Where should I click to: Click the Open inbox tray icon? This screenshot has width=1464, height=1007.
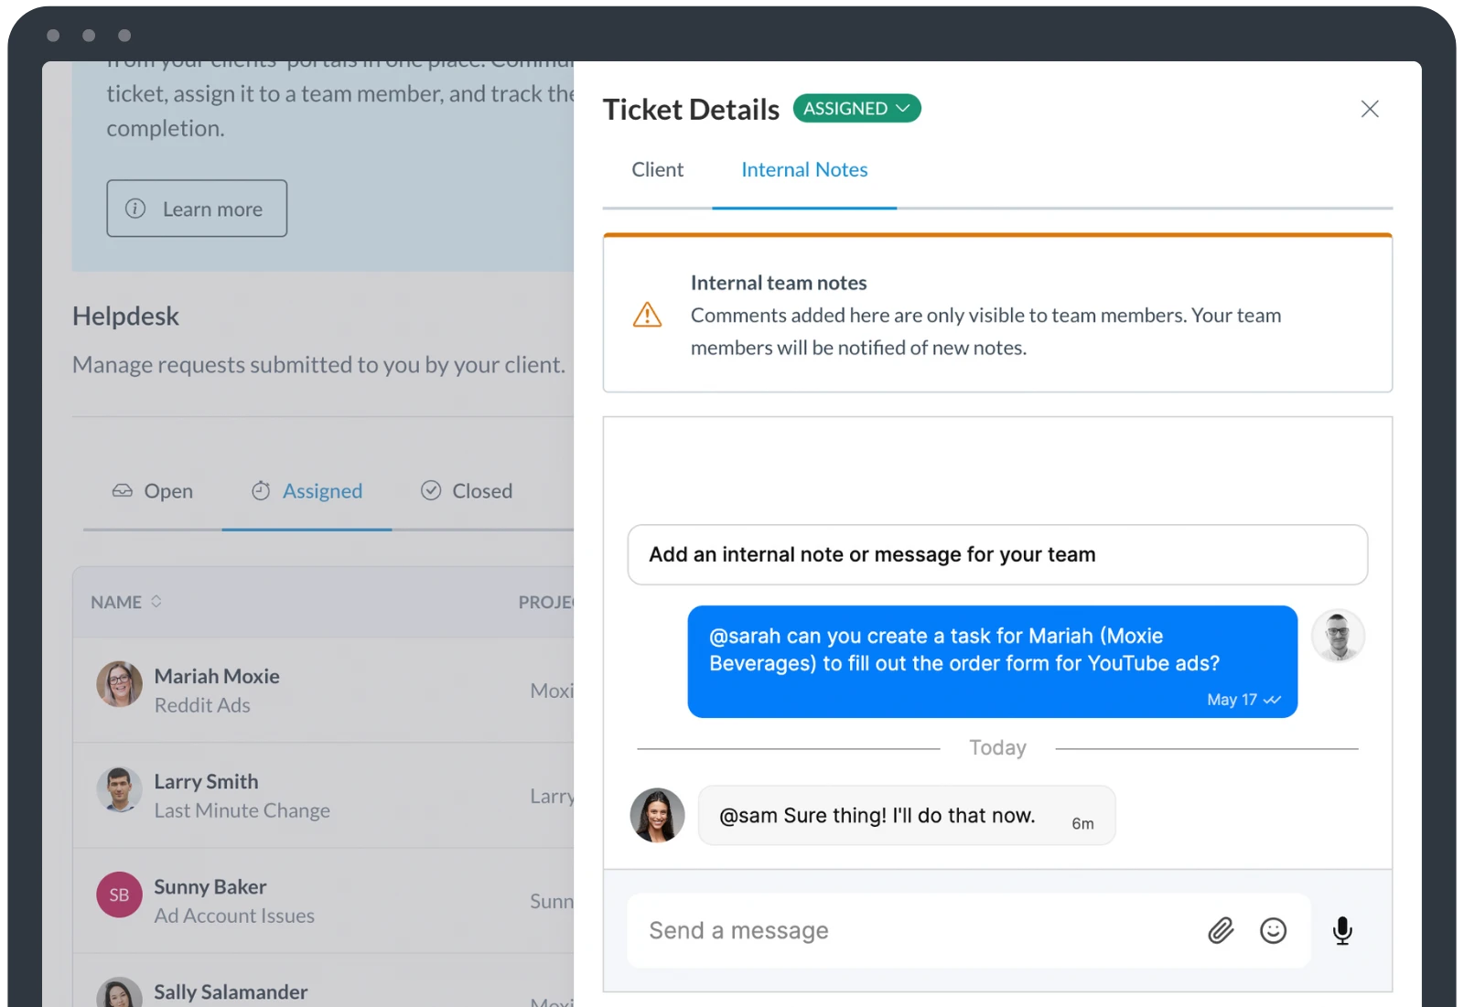click(122, 490)
